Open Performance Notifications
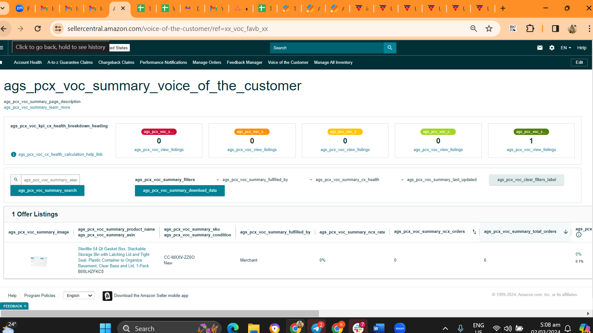This screenshot has height=333, width=593. click(163, 63)
